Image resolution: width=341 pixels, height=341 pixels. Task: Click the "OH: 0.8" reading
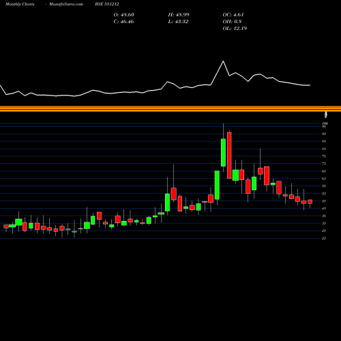coord(232,22)
